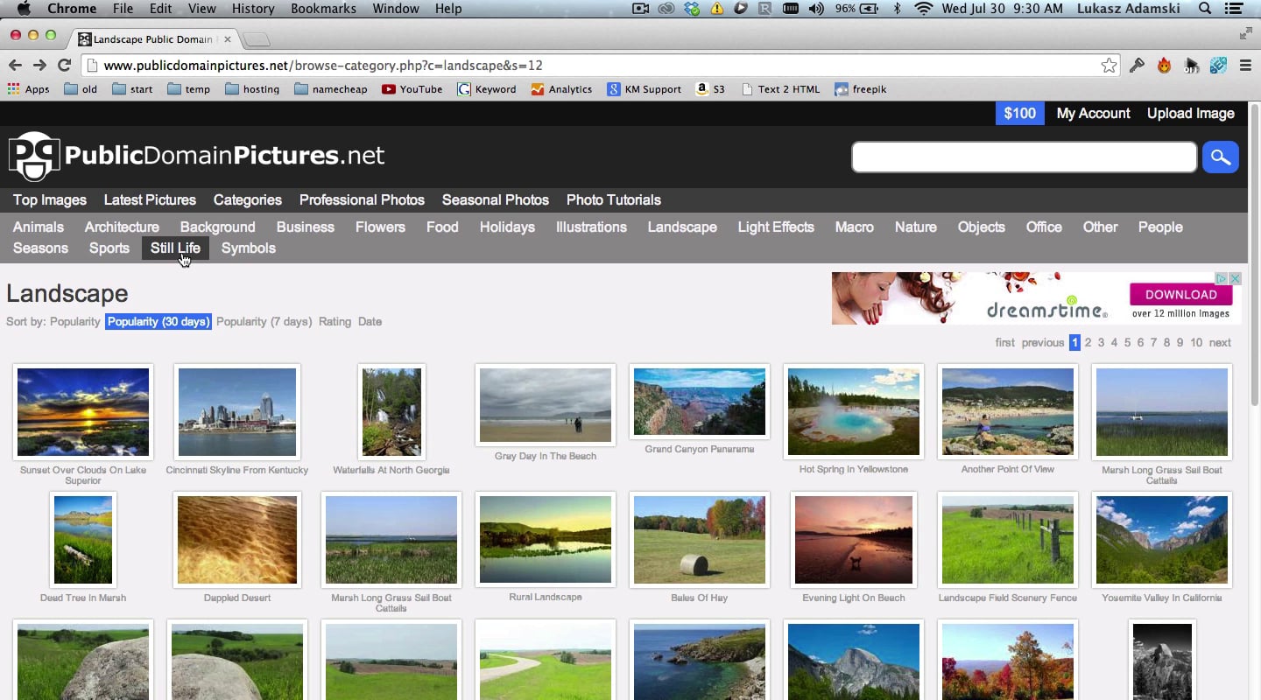Reload the page with refresh icon
Image resolution: width=1261 pixels, height=700 pixels.
64,65
